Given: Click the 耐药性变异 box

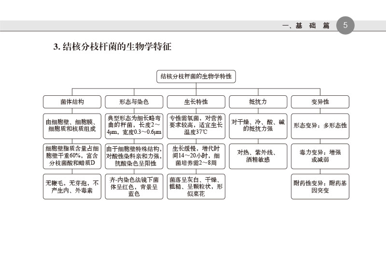Looking at the screenshot, I should [x=320, y=187].
